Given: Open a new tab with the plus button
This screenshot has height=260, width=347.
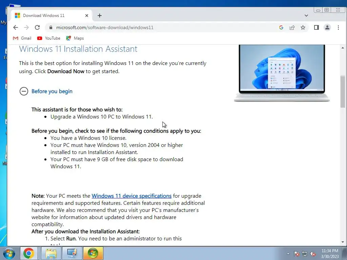Looking at the screenshot, I should [100, 16].
